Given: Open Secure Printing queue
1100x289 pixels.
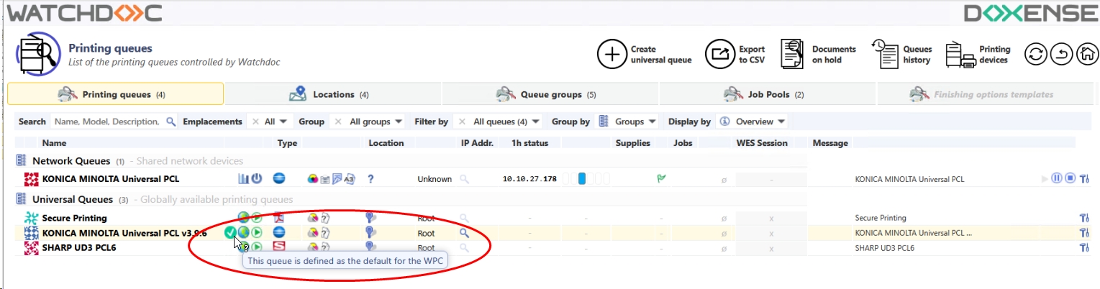Looking at the screenshot, I should (x=74, y=218).
